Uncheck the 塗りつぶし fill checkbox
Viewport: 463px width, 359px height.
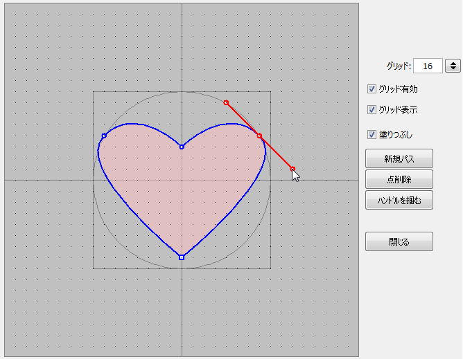[x=372, y=135]
